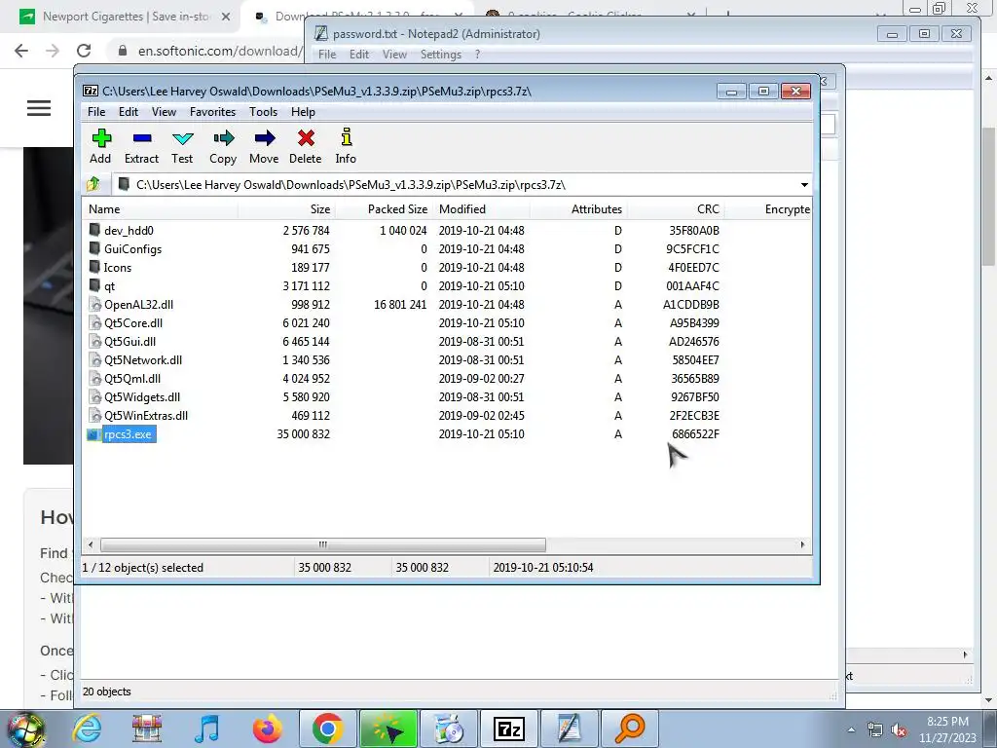This screenshot has height=748, width=997.
Task: Run Test on the archive
Action: [x=182, y=147]
